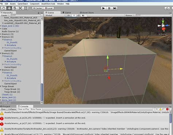Click the Step frame button
Screen dimensions: 173x135
pyautogui.click(x=115, y=8)
